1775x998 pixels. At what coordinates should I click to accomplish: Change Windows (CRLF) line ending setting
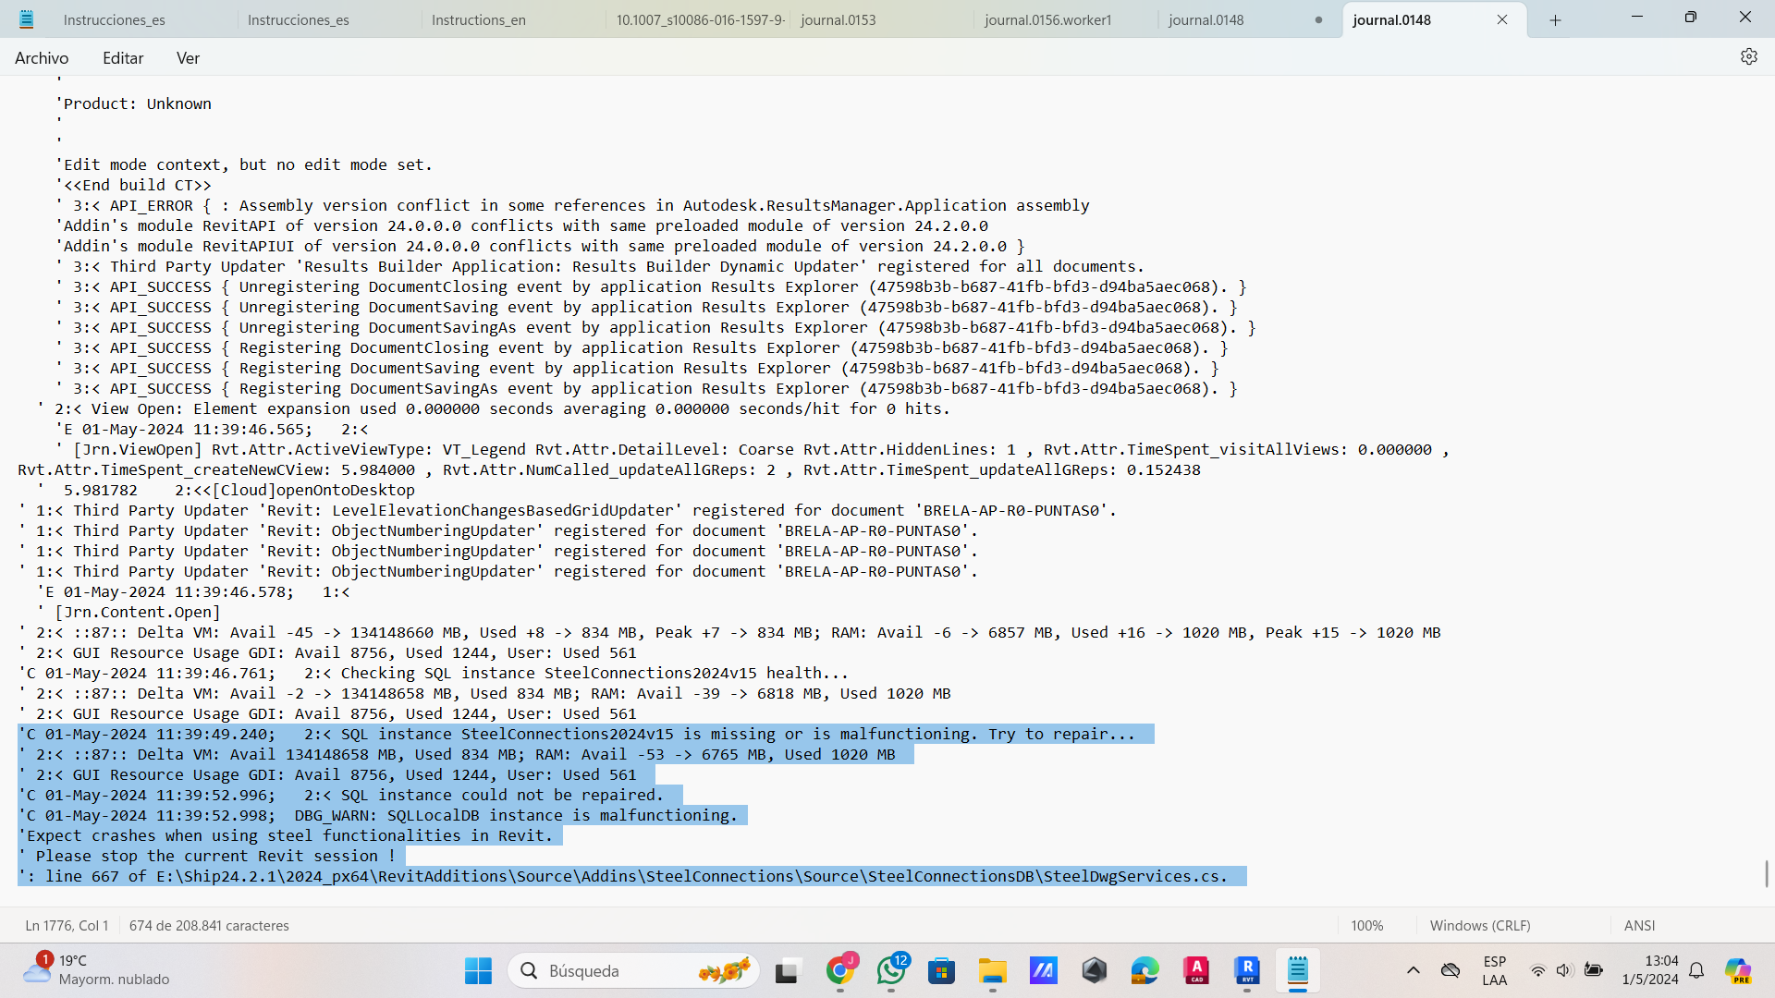(1479, 925)
